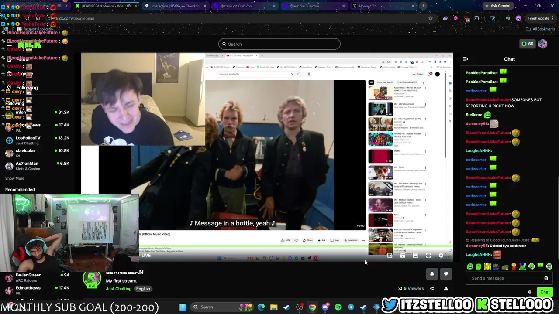Open Spotify from the taskbar
This screenshot has width=559, height=314.
(x=338, y=307)
